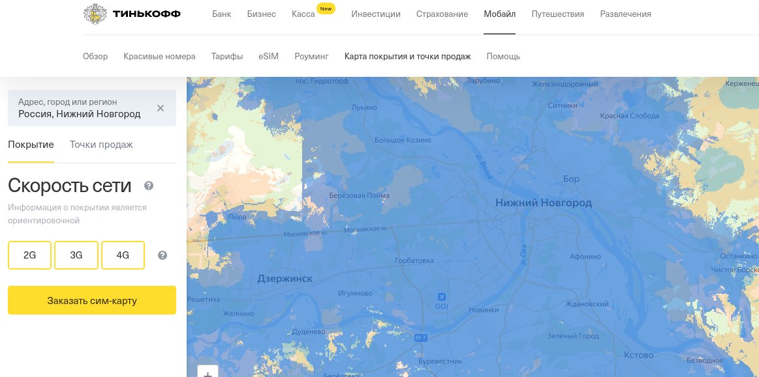Clear the address field with the X icon
This screenshot has width=759, height=377.
(161, 108)
